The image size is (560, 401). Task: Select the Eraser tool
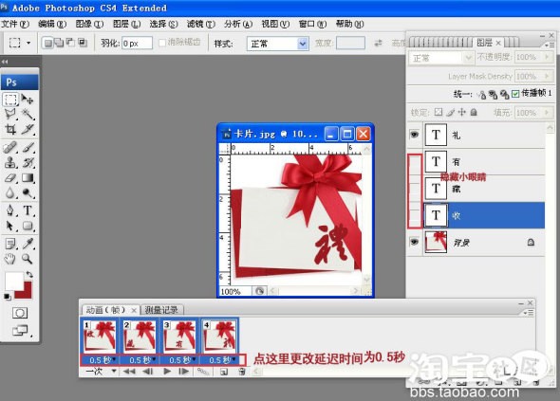pos(10,177)
